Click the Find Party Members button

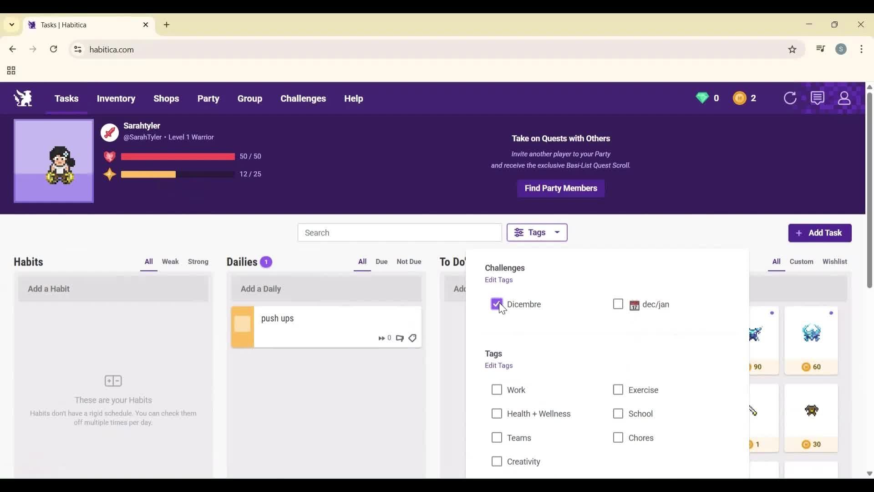coord(560,188)
